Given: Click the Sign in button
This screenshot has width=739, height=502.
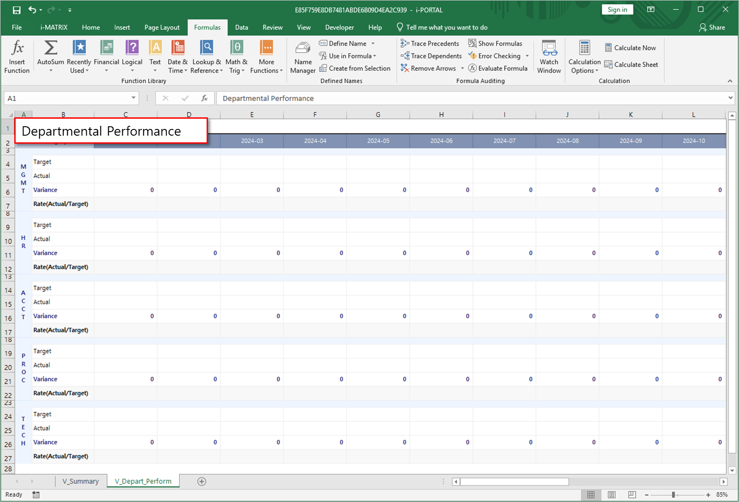Looking at the screenshot, I should tap(617, 9).
